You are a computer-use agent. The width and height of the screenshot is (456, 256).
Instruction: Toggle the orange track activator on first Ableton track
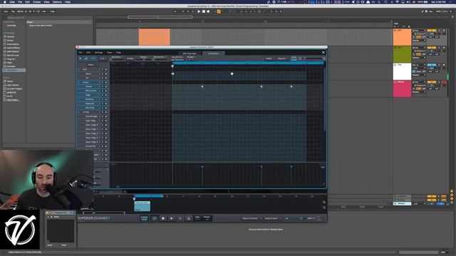coord(432,30)
